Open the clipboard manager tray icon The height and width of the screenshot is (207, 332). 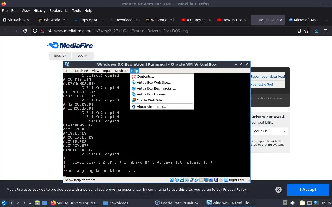point(302,203)
